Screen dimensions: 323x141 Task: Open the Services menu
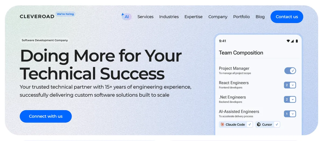click(145, 17)
